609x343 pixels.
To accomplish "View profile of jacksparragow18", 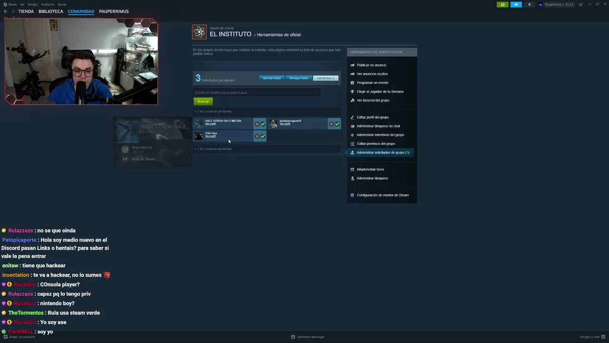I will pos(285,124).
